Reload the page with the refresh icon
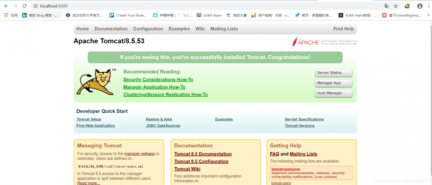Viewport: 432px width, 185px height. (24, 6)
